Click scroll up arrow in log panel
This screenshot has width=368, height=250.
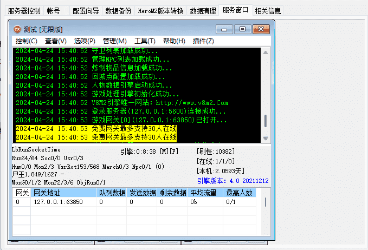[265, 52]
